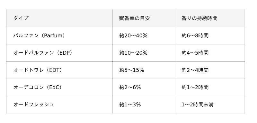The image size is (257, 123).
Task: Click the 約1〜3% cell
Action: tap(144, 105)
